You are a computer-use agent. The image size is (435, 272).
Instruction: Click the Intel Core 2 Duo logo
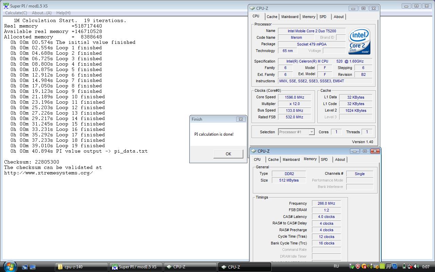point(360,41)
